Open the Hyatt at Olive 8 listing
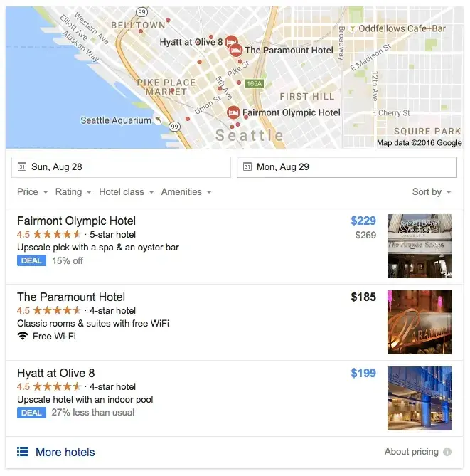Viewport: 470px width, 476px height. click(x=55, y=373)
